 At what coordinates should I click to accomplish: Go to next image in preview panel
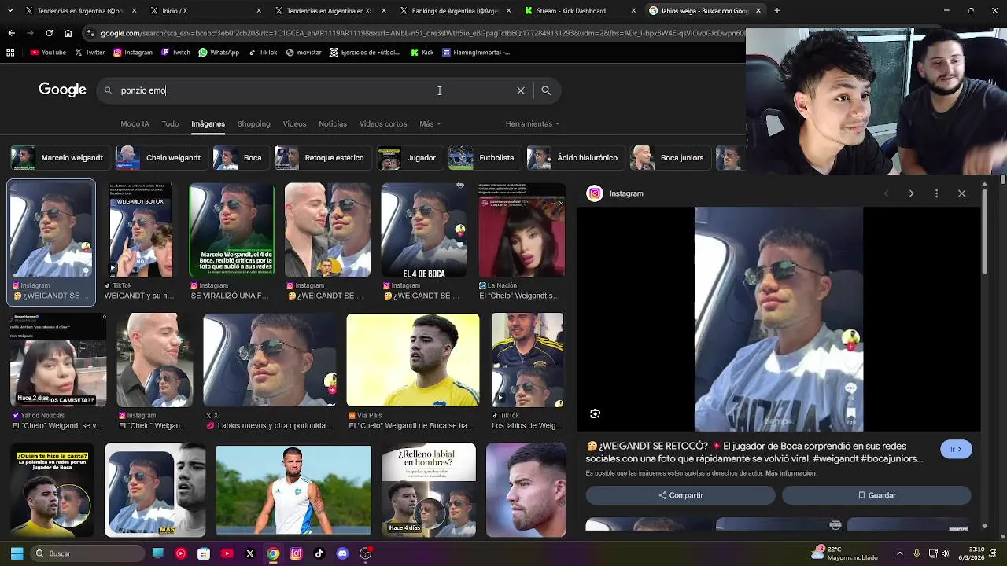tap(911, 193)
